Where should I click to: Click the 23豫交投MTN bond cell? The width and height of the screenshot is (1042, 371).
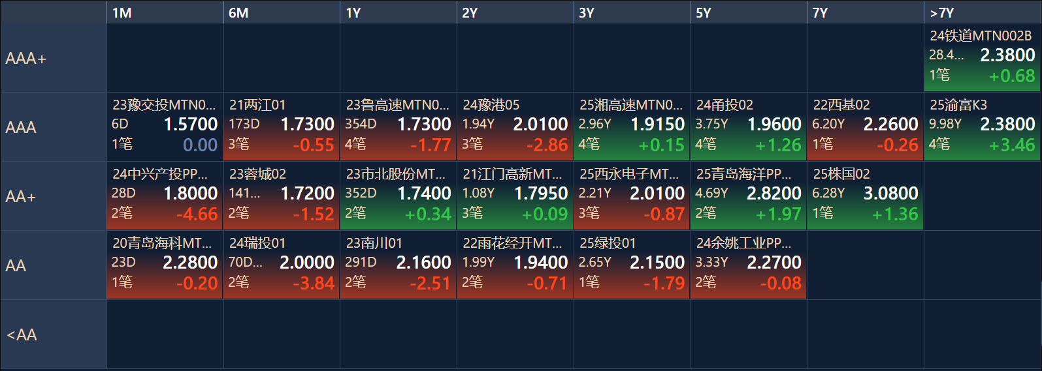pyautogui.click(x=164, y=127)
